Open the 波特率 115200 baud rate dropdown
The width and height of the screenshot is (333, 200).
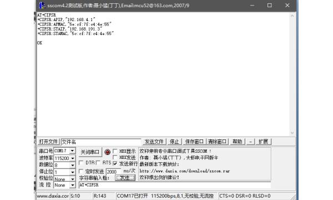pyautogui.click(x=72, y=158)
